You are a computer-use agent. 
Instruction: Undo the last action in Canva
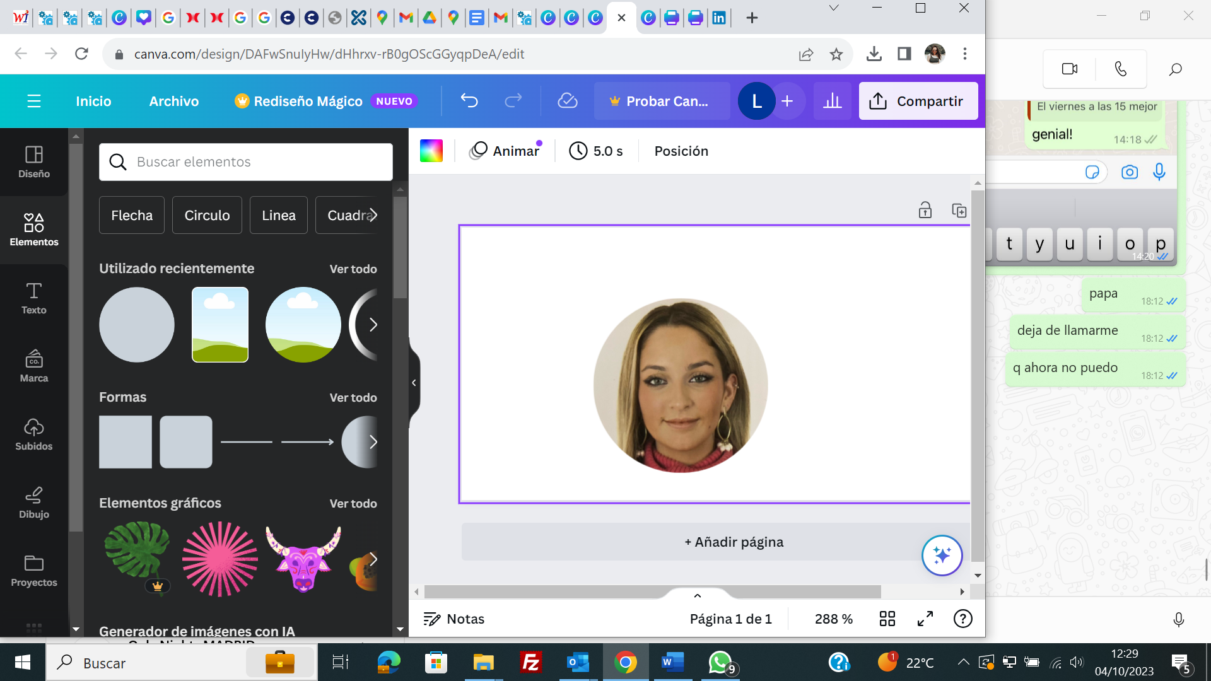tap(469, 101)
